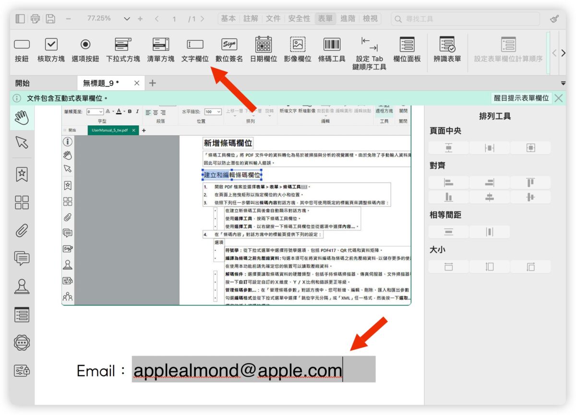Open 設定 Tab 鍵順序工具

[x=369, y=54]
